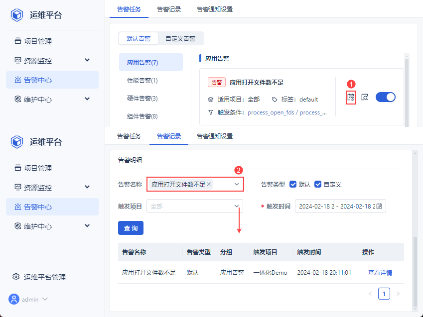The width and height of the screenshot is (423, 317).
Task: Click the 查询 button
Action: coord(131,228)
